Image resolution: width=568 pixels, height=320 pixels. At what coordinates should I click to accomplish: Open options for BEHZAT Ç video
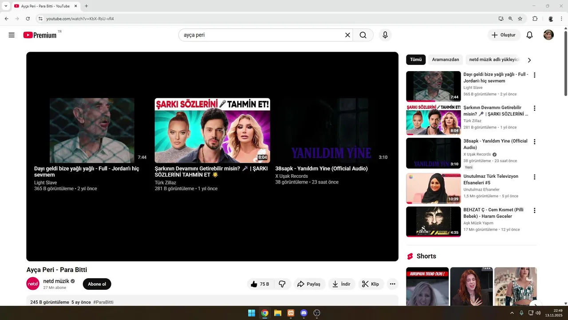(534, 210)
